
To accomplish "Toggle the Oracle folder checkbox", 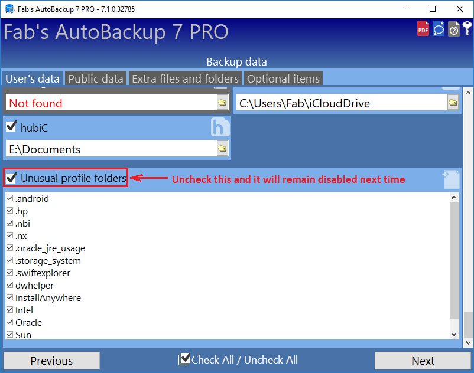I will click(10, 322).
